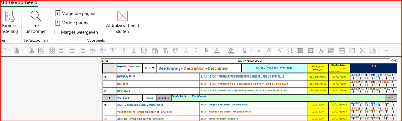Viewport: 402px width, 121px height.
Task: Click page indicator 2 / 93
Action: (105, 61)
